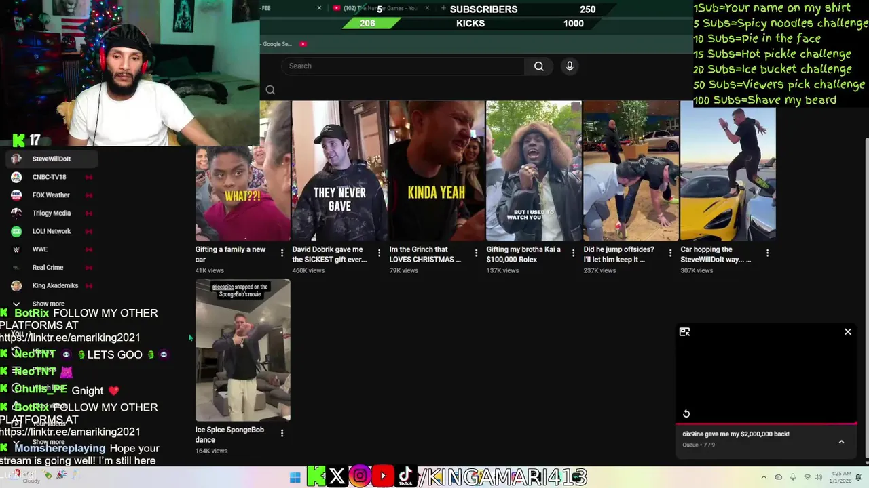869x488 pixels.
Task: Open the clock showing 4:25 AM
Action: [839, 477]
